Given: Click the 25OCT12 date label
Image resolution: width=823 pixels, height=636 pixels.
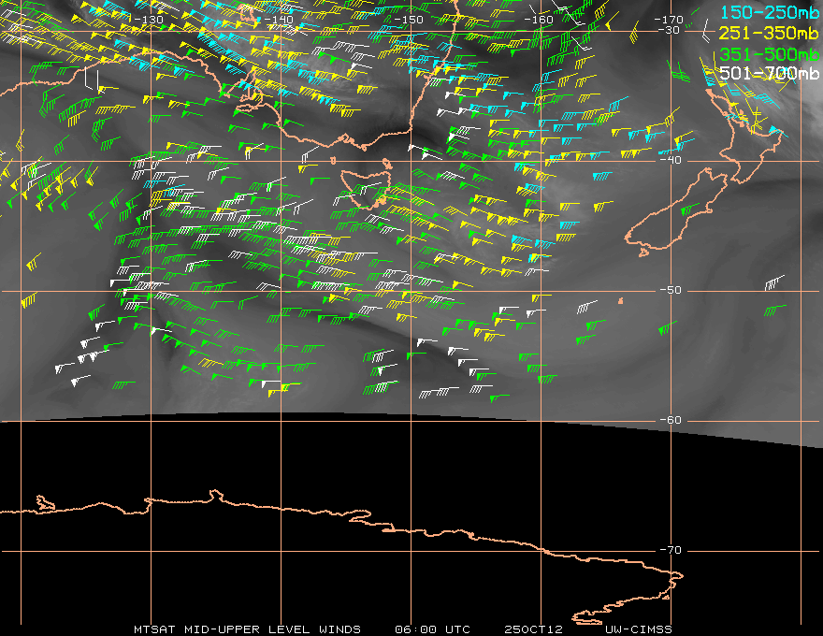Looking at the screenshot, I should (x=533, y=629).
